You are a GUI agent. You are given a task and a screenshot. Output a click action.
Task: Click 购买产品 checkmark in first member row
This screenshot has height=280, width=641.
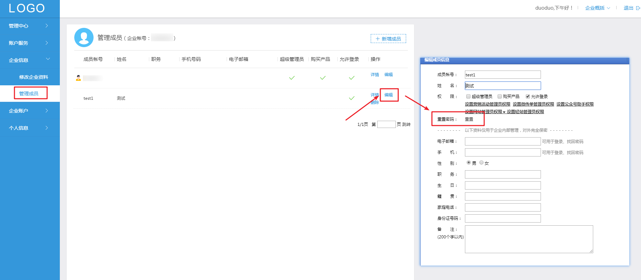[x=323, y=78]
